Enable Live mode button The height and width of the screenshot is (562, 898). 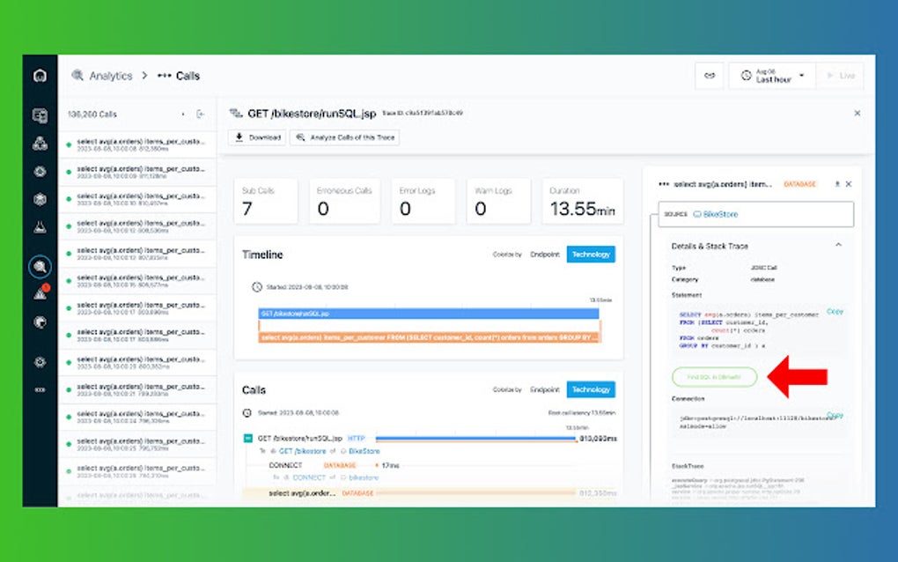841,76
